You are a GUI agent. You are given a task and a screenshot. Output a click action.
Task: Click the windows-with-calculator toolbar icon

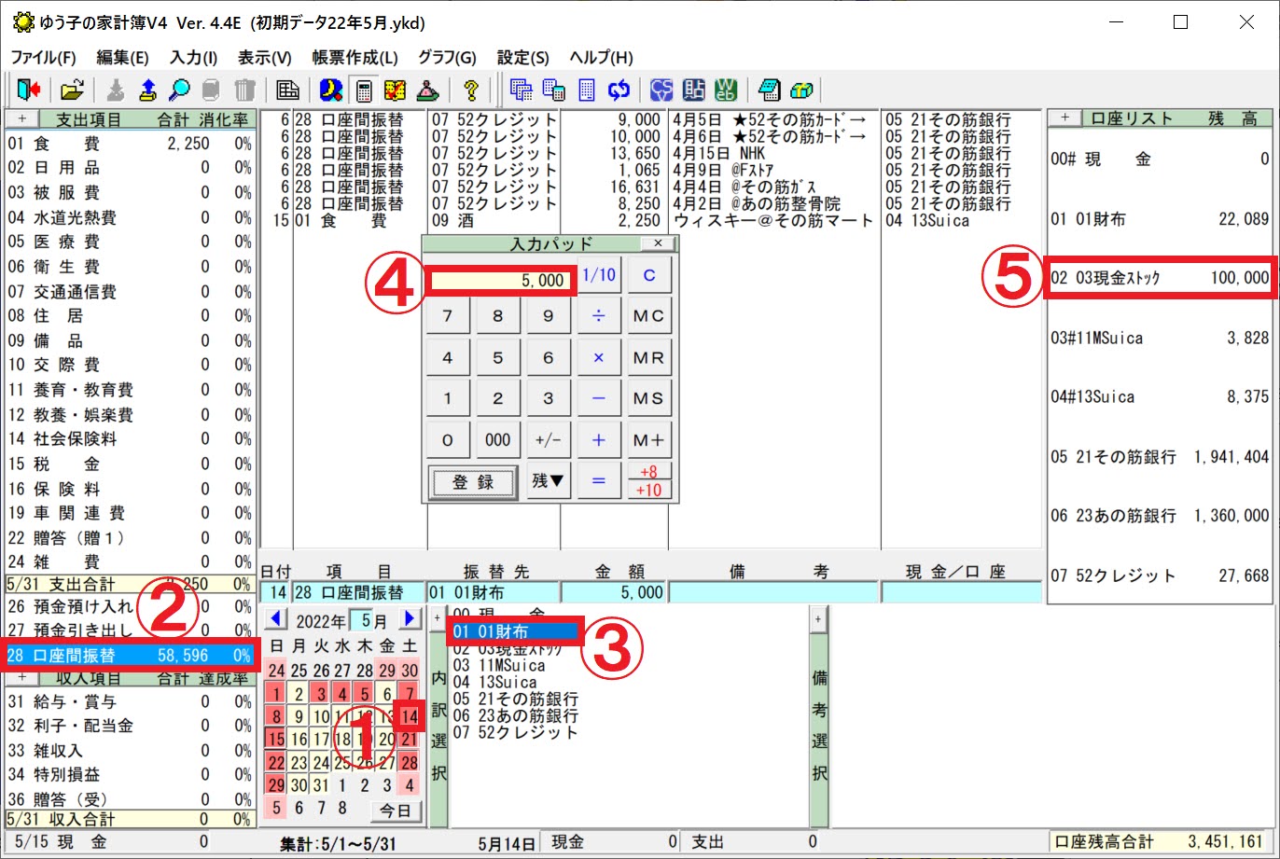(554, 90)
